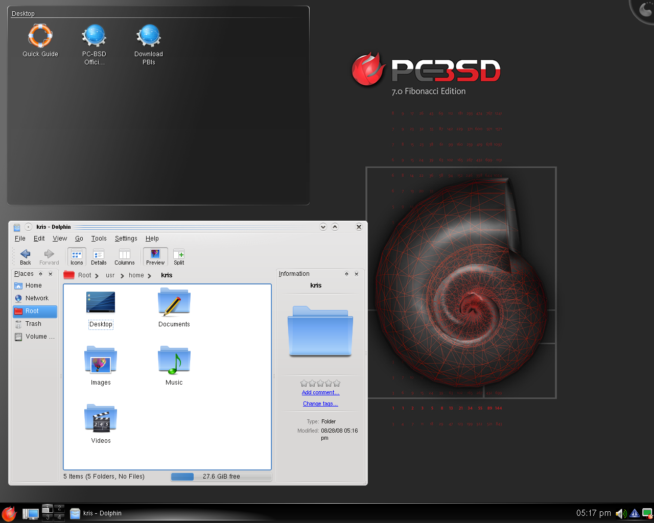Switch to Details view mode
Viewport: 654px width, 523px height.
(99, 257)
